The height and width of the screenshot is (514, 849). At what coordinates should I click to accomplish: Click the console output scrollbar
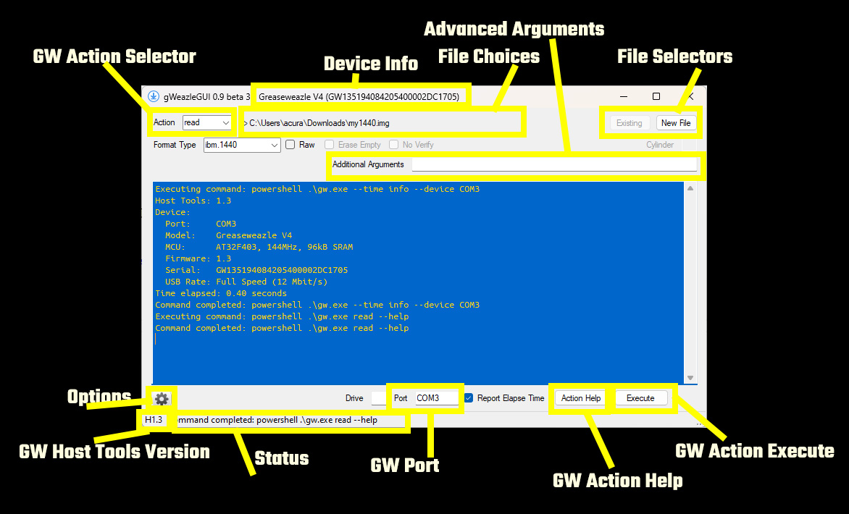[x=689, y=282]
